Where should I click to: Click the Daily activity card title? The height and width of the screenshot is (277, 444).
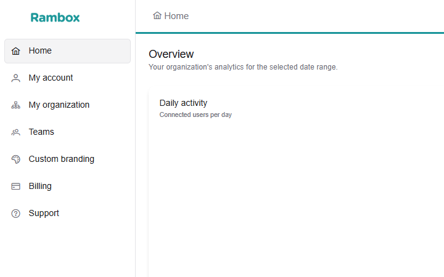click(183, 103)
